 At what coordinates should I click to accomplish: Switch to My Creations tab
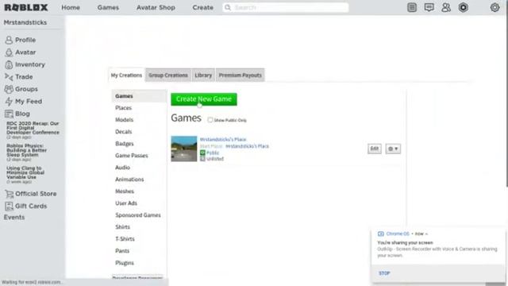point(126,75)
